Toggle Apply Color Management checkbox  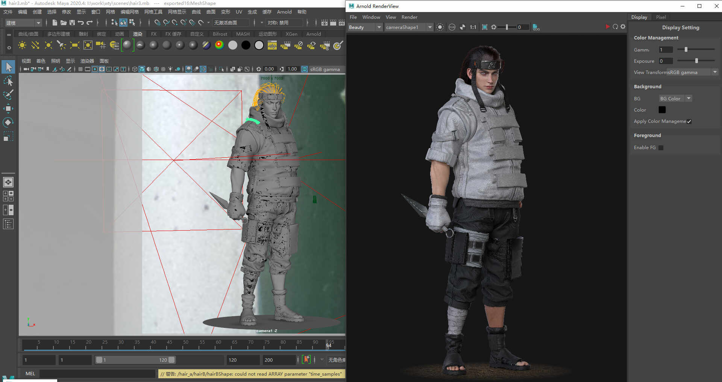[x=689, y=121]
